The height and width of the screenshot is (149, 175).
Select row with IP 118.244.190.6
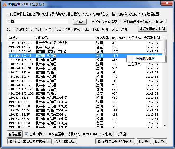click(x=85, y=72)
